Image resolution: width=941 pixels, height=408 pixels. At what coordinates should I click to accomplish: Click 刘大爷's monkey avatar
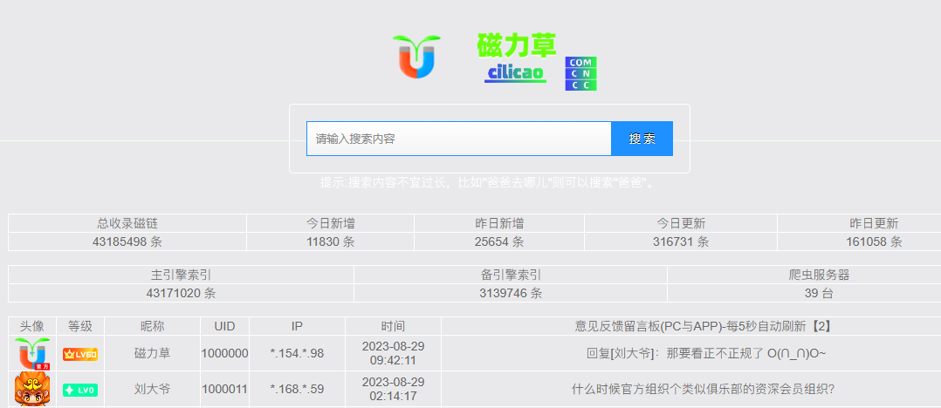[x=31, y=389]
